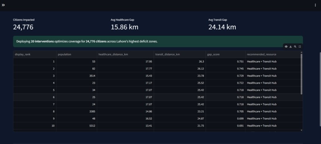
Task: Select gap score cell 0.751
Action: (x=225, y=61)
